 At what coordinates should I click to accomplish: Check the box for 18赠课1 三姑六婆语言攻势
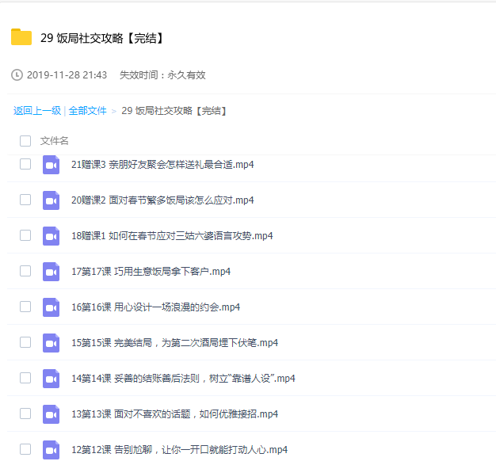coord(25,235)
